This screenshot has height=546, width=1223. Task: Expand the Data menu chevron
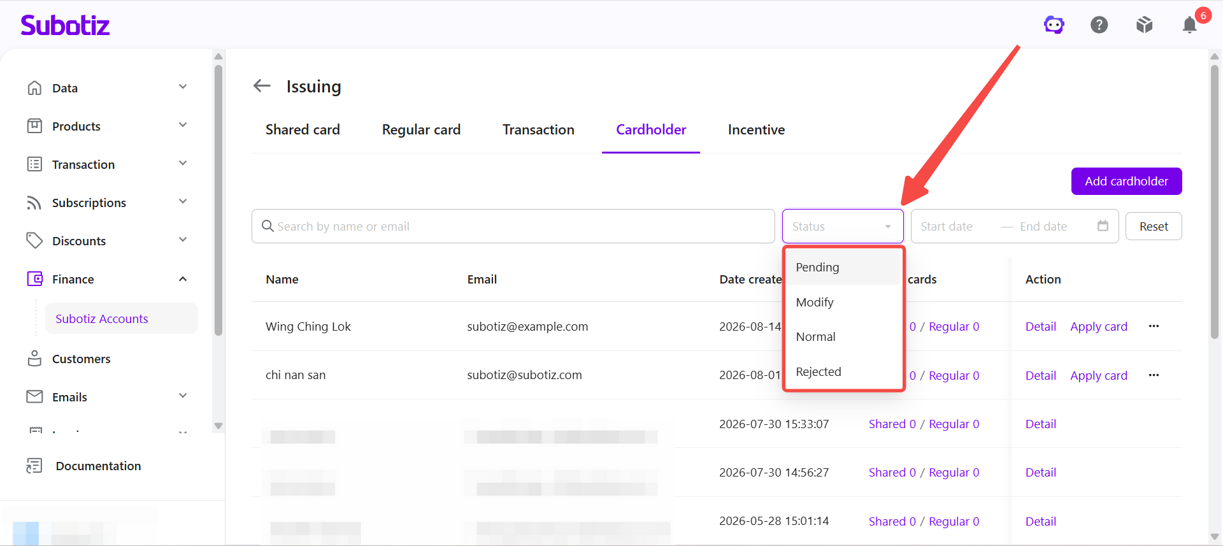(183, 87)
